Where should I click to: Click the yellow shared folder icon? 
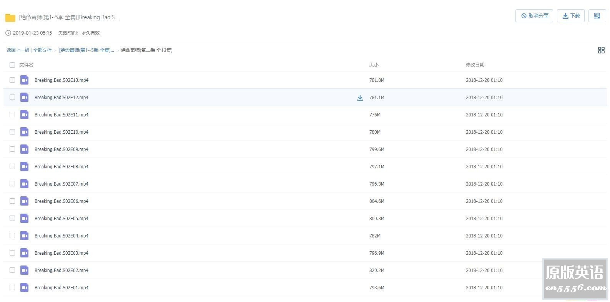tap(10, 17)
